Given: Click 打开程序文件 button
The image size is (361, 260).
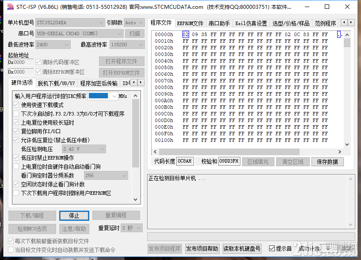Looking at the screenshot, I should tap(122, 62).
